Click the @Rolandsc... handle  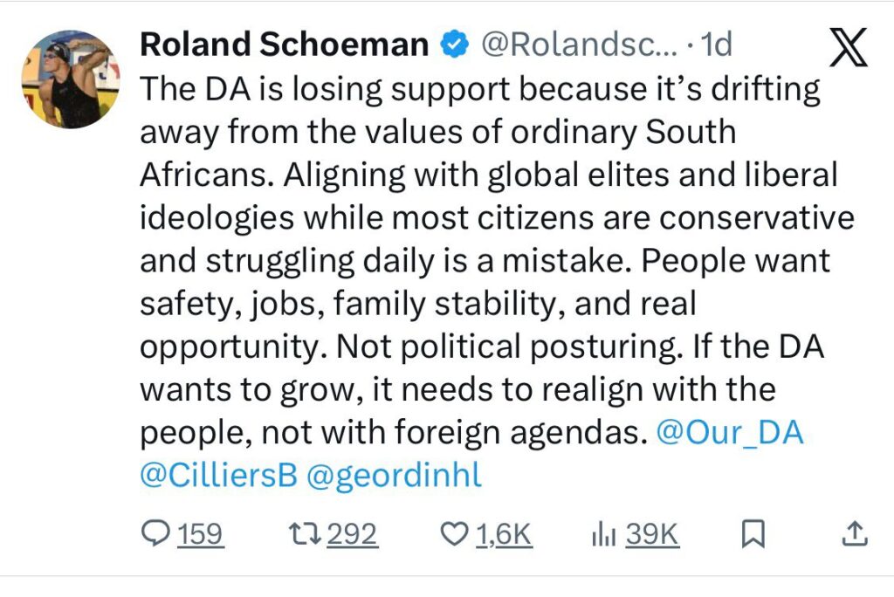click(x=580, y=45)
